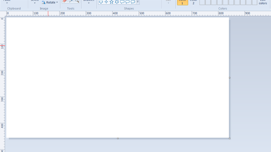Open the Brushes dropdown arrow
Viewport: 271px width, 152px height.
[x=89, y=3]
